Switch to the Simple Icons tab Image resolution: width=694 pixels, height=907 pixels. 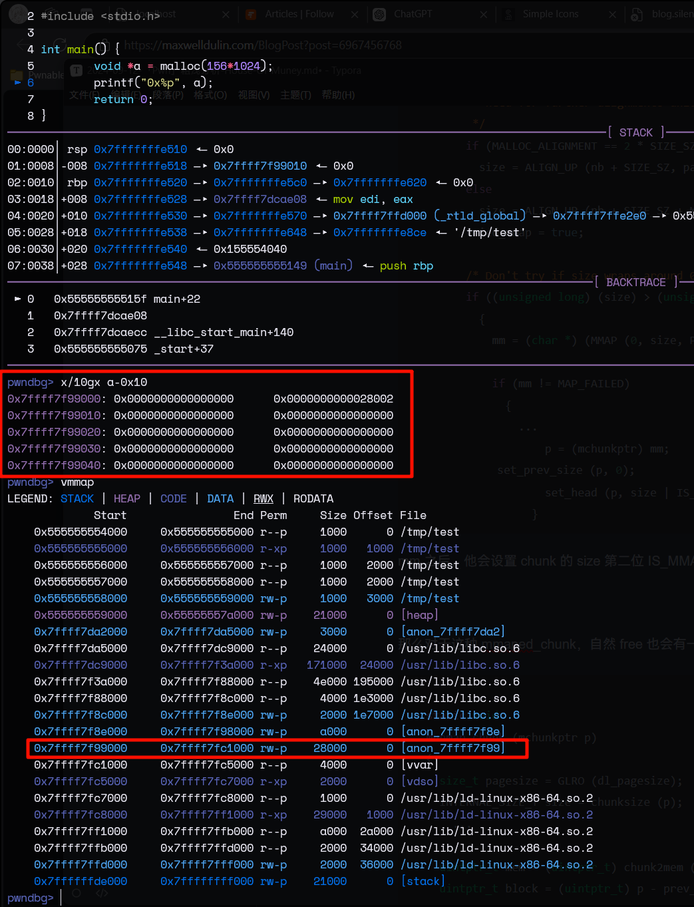pos(550,15)
